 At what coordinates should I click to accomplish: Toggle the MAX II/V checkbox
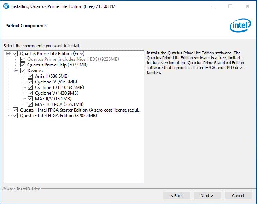30,99
